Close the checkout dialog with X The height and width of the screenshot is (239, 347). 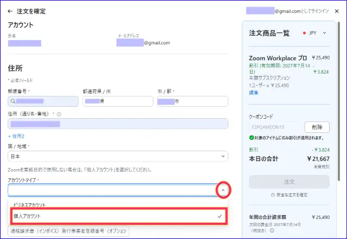(337, 11)
